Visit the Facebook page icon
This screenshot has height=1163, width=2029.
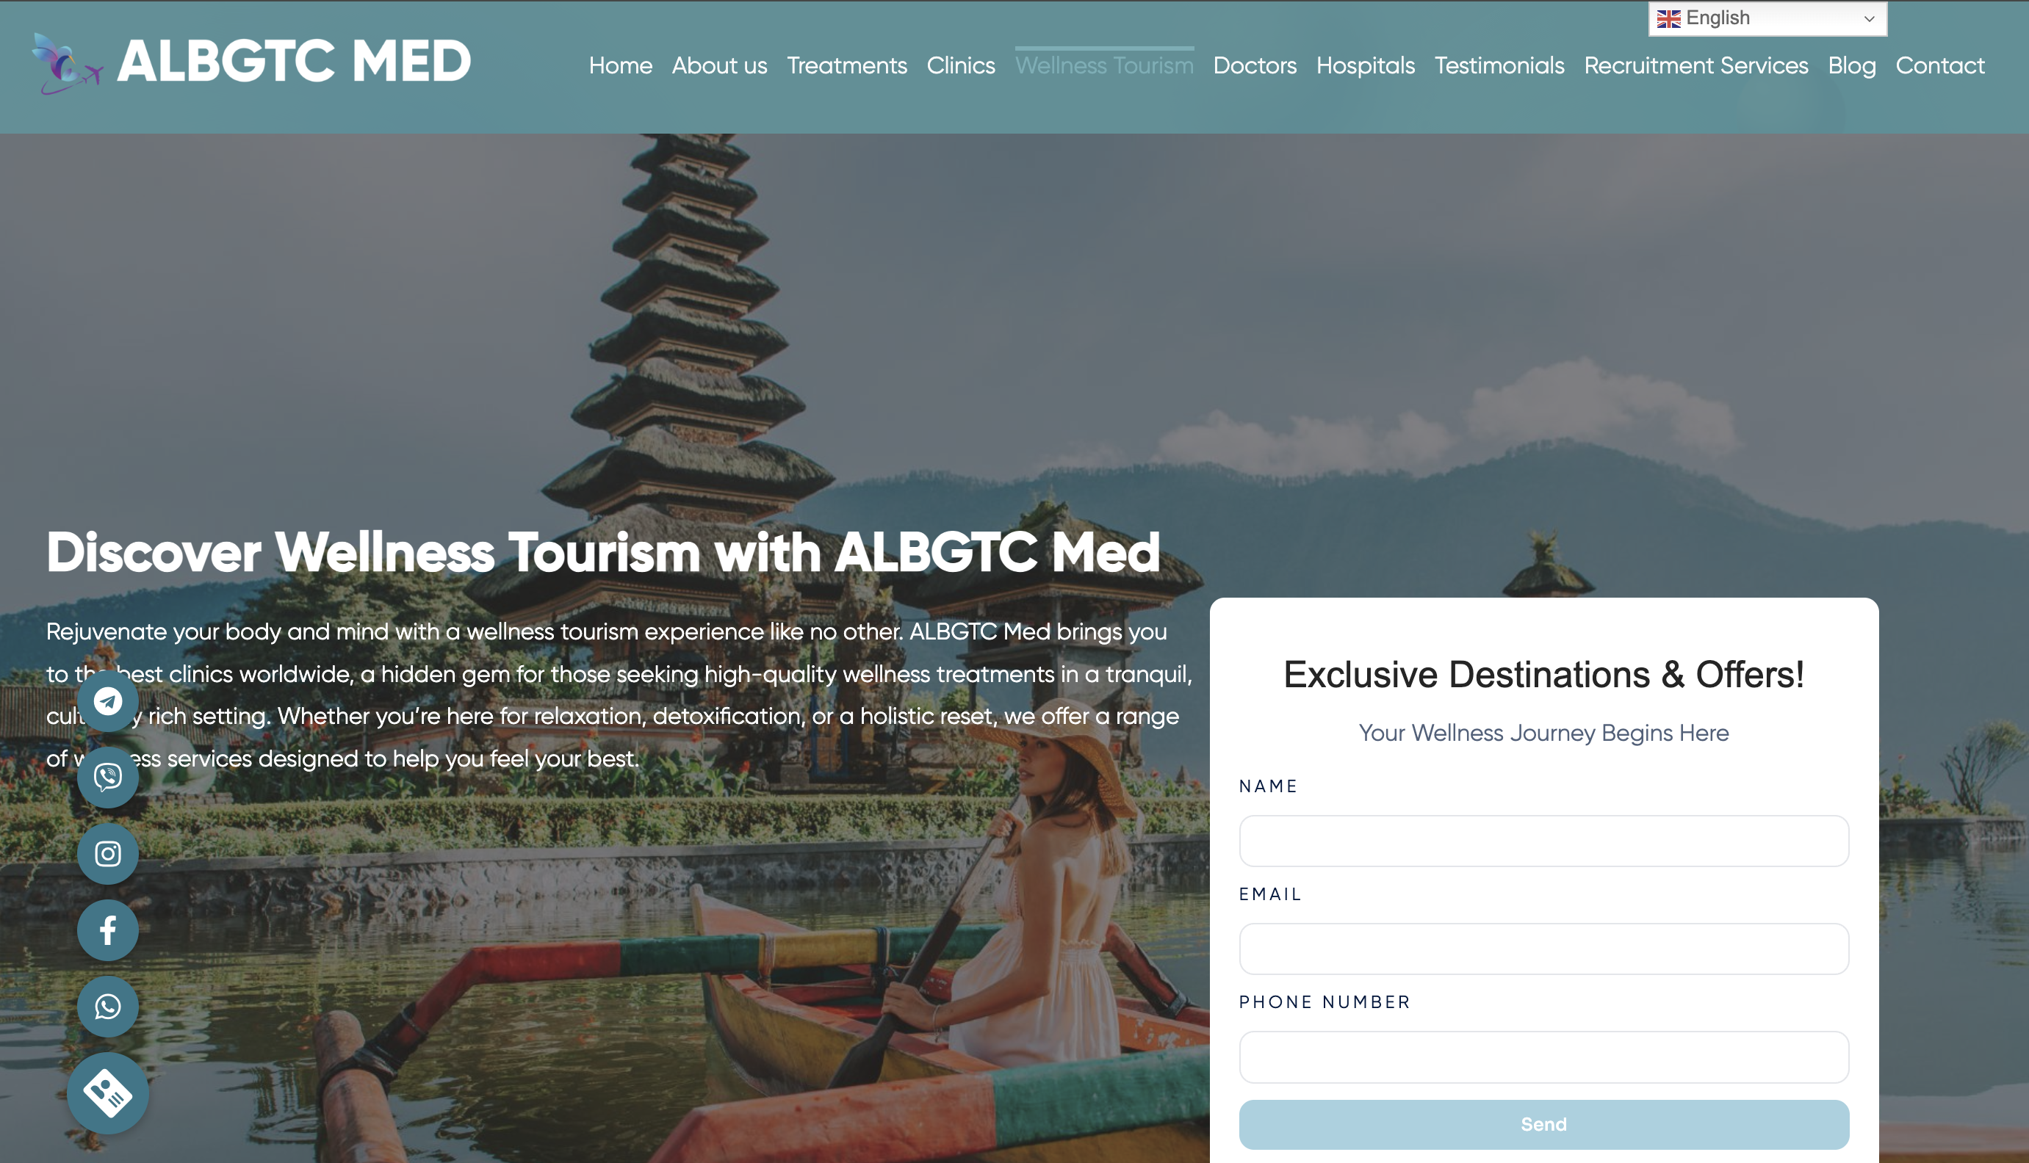(108, 930)
